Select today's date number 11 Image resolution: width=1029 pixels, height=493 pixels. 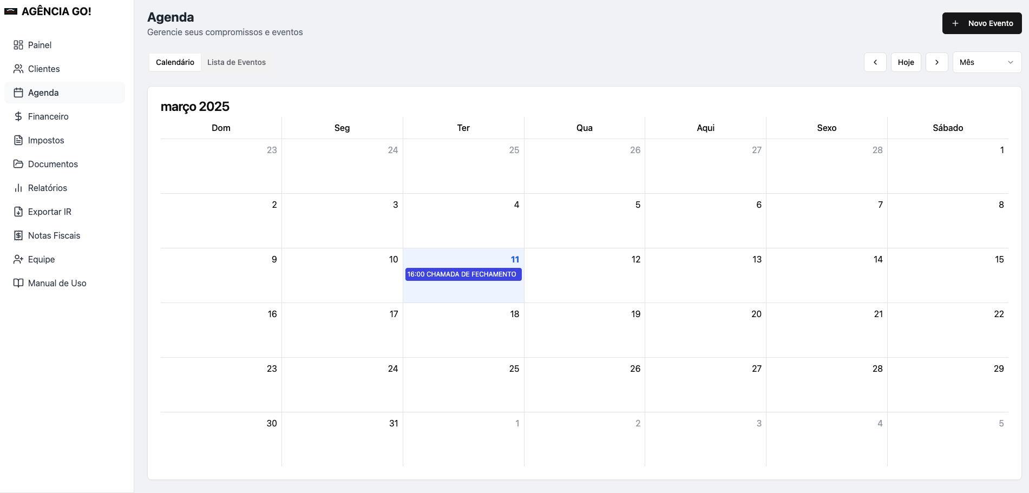[x=515, y=260]
